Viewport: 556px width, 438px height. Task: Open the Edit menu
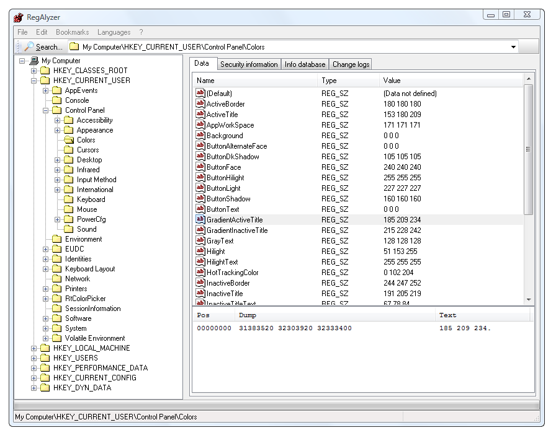tap(42, 32)
